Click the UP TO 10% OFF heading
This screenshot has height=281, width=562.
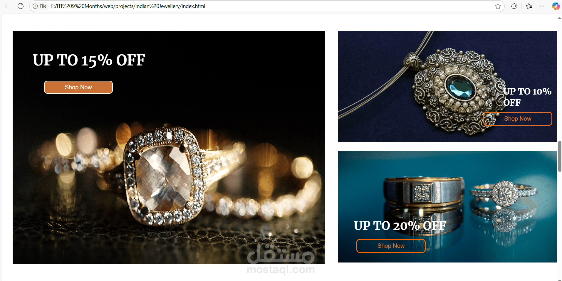click(x=527, y=97)
